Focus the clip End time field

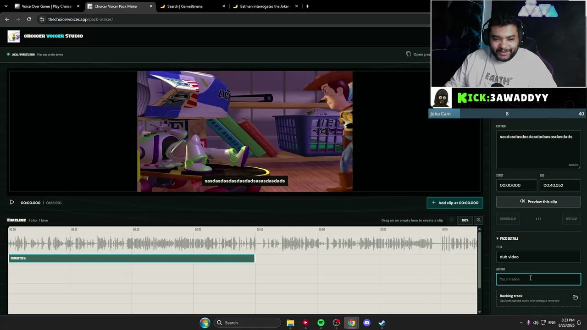[x=560, y=185]
